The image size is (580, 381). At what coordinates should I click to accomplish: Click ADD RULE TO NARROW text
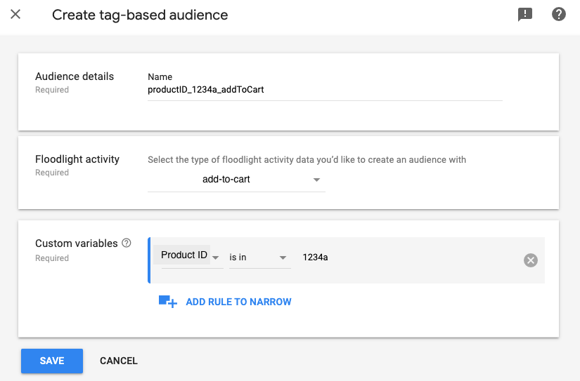[x=238, y=302]
